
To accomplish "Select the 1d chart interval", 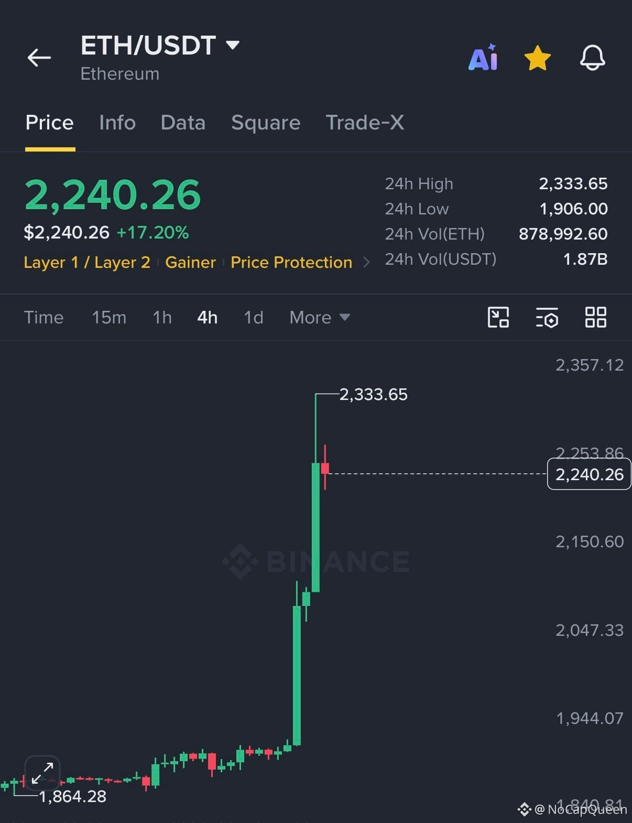I will pos(254,317).
